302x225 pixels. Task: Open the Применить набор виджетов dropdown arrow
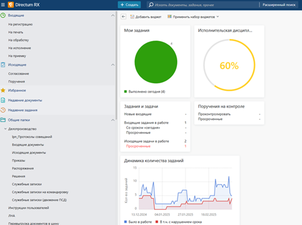[218, 17]
